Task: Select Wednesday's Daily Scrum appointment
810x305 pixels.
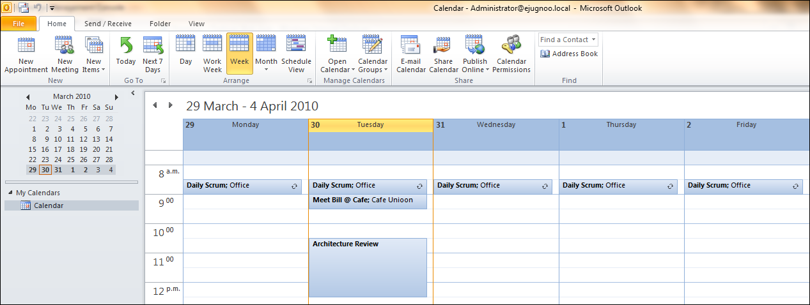Action: [493, 186]
